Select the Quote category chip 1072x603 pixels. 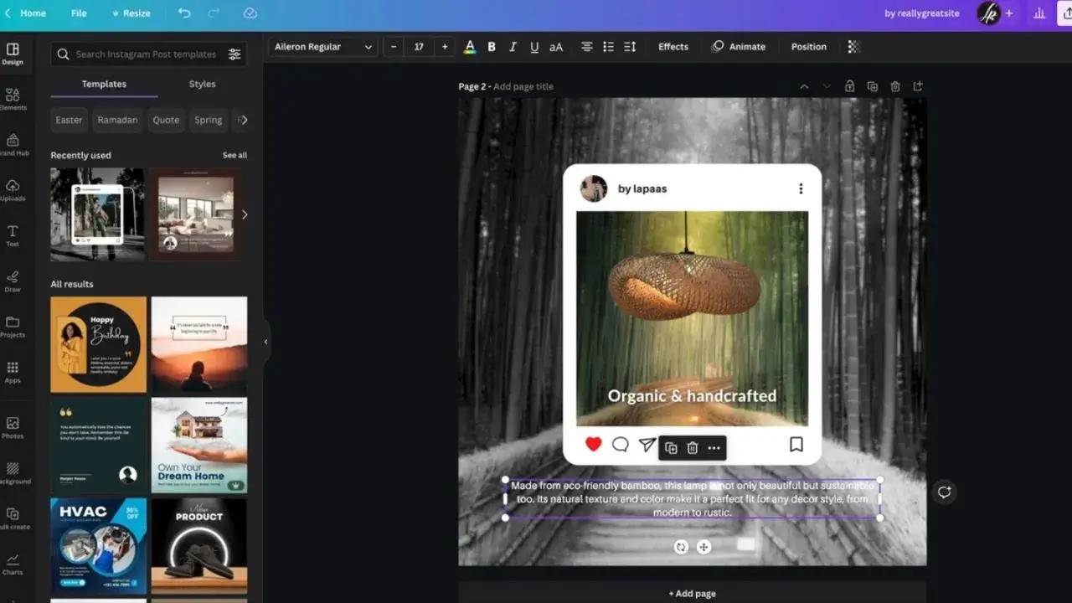[166, 120]
